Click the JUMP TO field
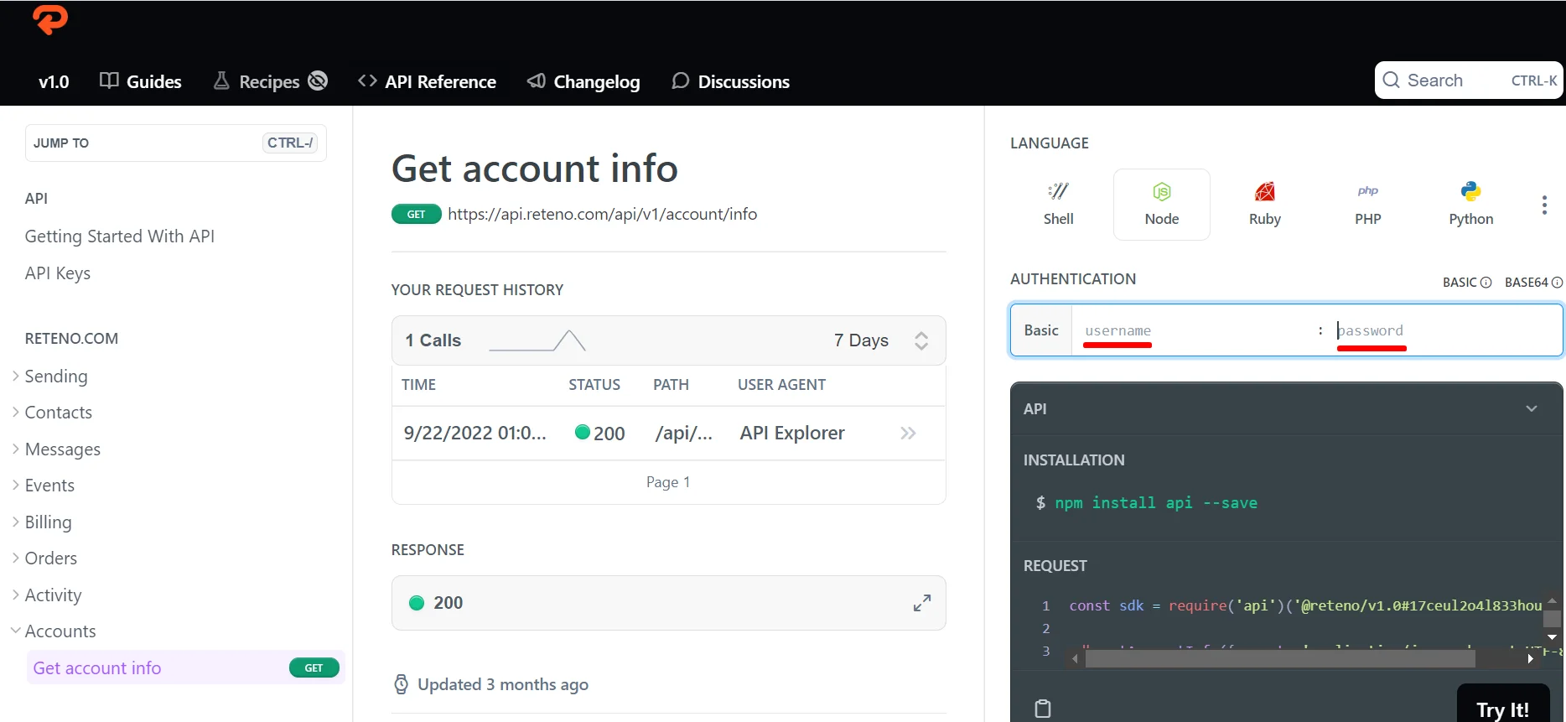This screenshot has height=722, width=1566. point(176,143)
